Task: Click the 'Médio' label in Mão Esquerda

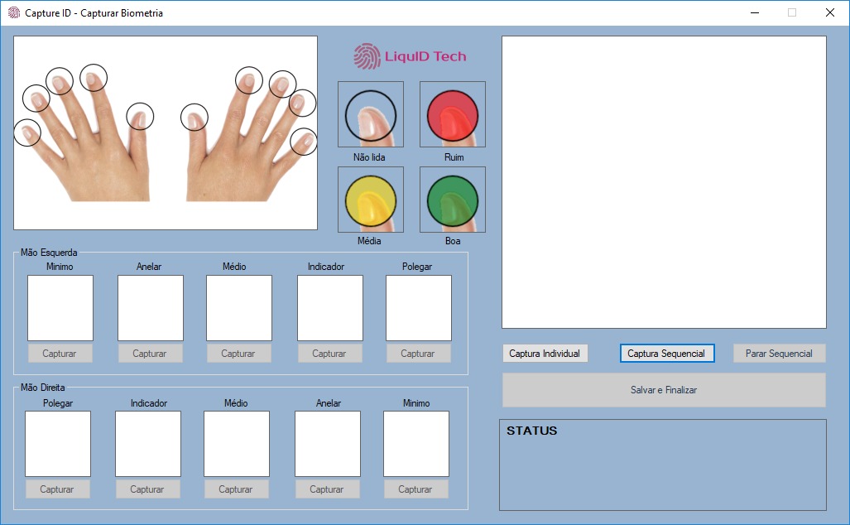Action: (x=234, y=267)
